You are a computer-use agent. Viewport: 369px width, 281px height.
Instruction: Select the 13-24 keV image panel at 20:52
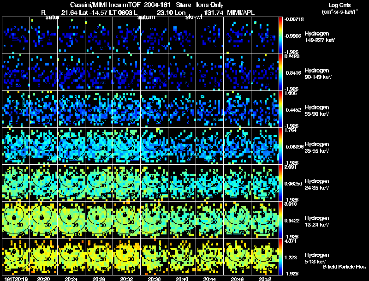click(x=265, y=220)
